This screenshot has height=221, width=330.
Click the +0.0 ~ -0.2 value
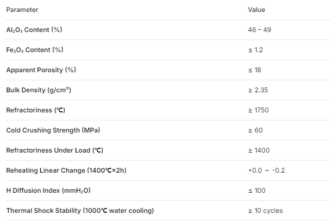pyautogui.click(x=266, y=171)
